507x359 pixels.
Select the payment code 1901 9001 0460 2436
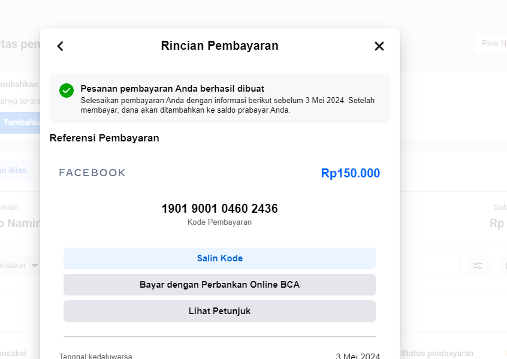click(x=219, y=209)
